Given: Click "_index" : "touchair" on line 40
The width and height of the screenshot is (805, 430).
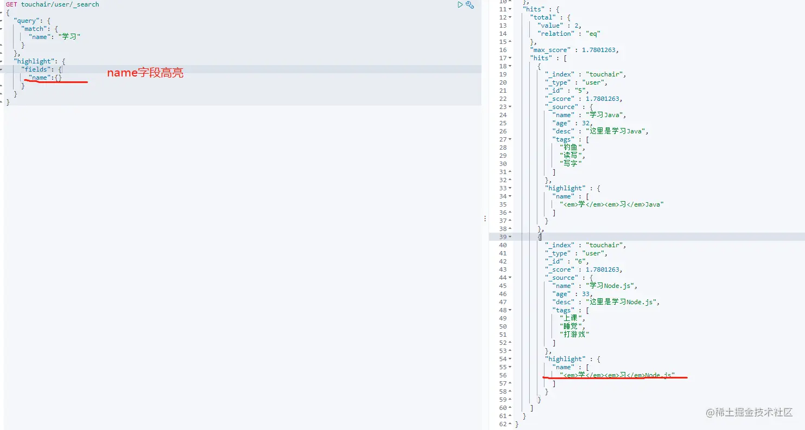Looking at the screenshot, I should point(586,245).
